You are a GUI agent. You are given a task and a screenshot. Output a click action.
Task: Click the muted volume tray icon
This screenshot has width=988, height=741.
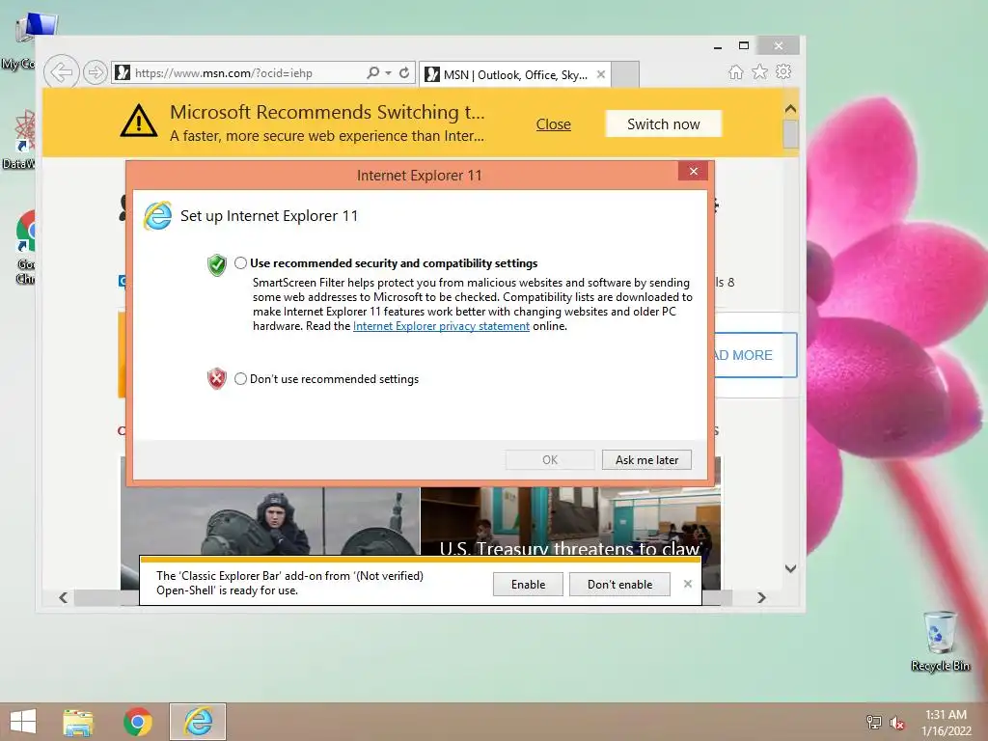(896, 723)
